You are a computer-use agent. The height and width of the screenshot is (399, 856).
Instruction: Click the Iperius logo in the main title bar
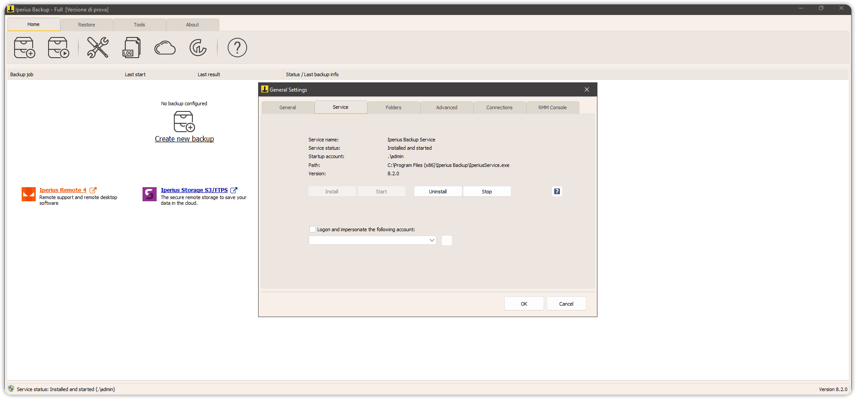(x=11, y=9)
